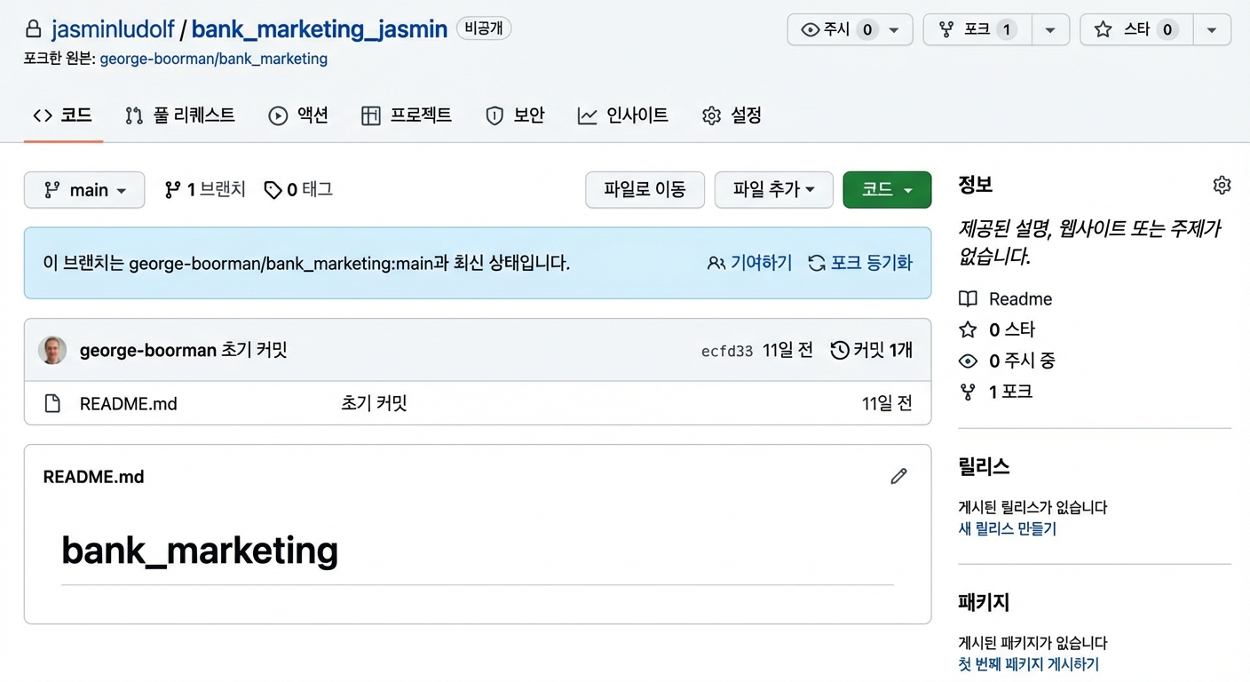Screen dimensions: 1250x682
Task: Click the lock icon beside jasminludolf
Action: 33,29
